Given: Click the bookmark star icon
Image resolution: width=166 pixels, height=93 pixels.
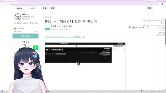Looking at the screenshot, I should 153,4.
